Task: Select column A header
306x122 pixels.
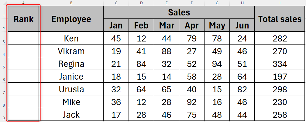Action: point(23,3)
